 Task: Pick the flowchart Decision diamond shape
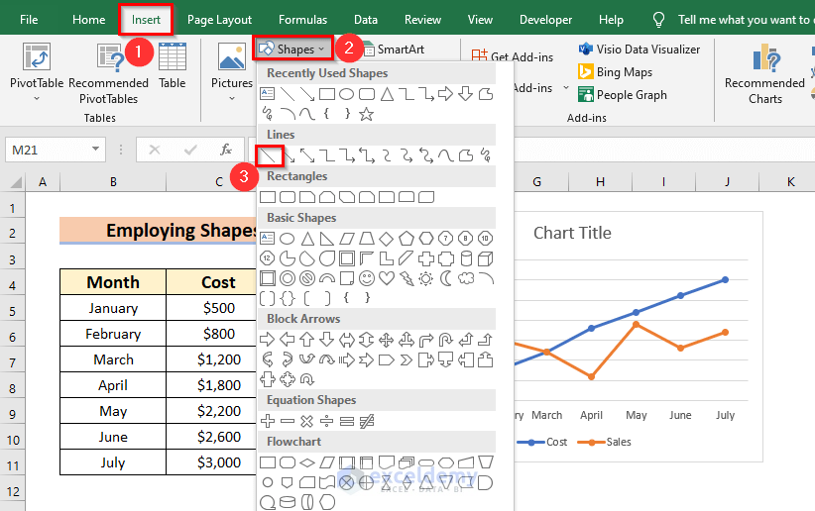307,462
